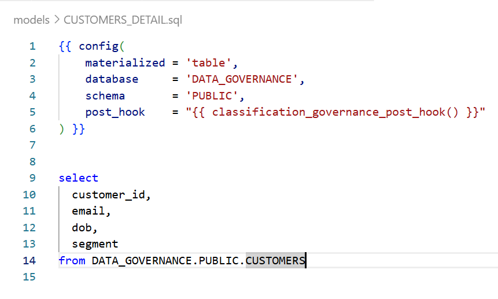Click the 'materialized' config key

125,62
